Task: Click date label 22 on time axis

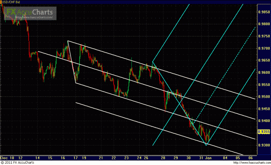Action: [114, 158]
